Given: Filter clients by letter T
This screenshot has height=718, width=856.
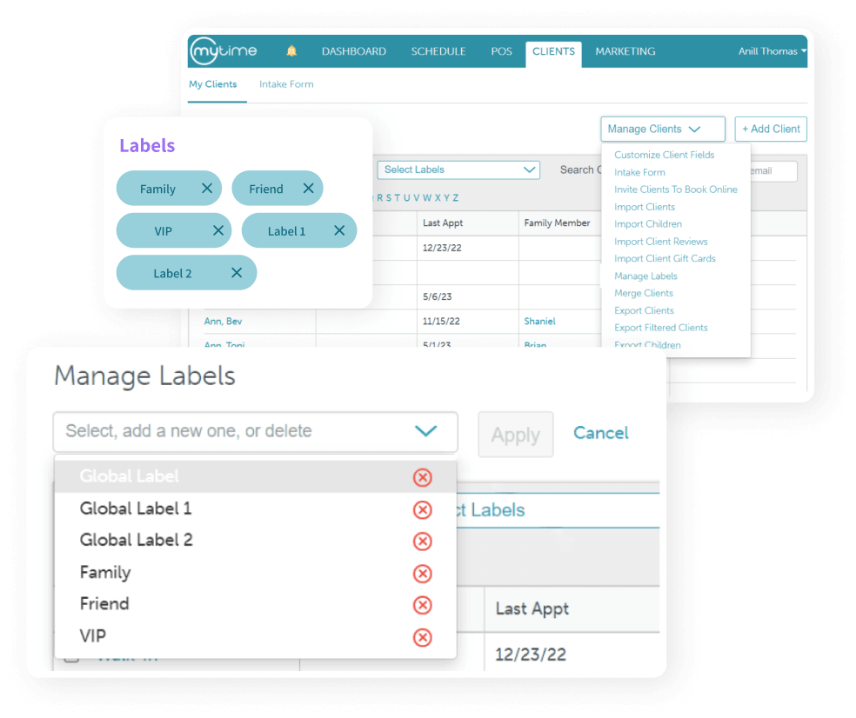Looking at the screenshot, I should click(x=397, y=198).
